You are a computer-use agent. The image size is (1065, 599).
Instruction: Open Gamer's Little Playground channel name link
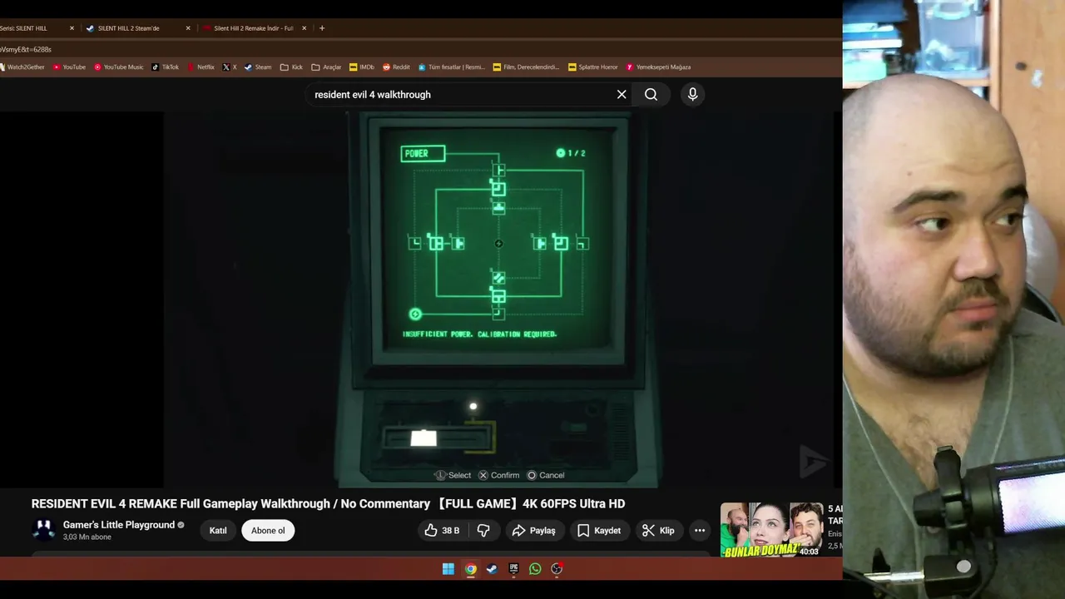coord(119,525)
